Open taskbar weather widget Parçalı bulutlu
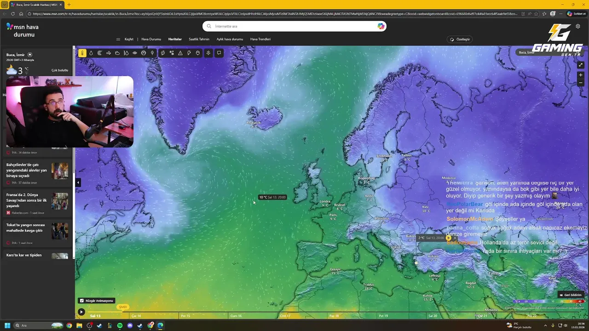Viewport: 589px width, 331px height. pyautogui.click(x=519, y=325)
